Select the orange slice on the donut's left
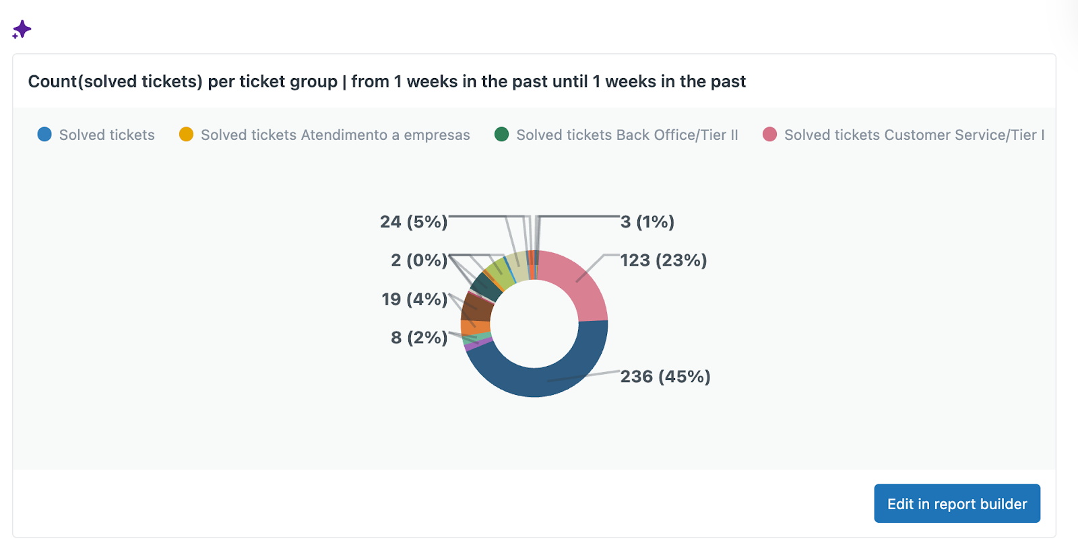1078x553 pixels. pos(475,327)
